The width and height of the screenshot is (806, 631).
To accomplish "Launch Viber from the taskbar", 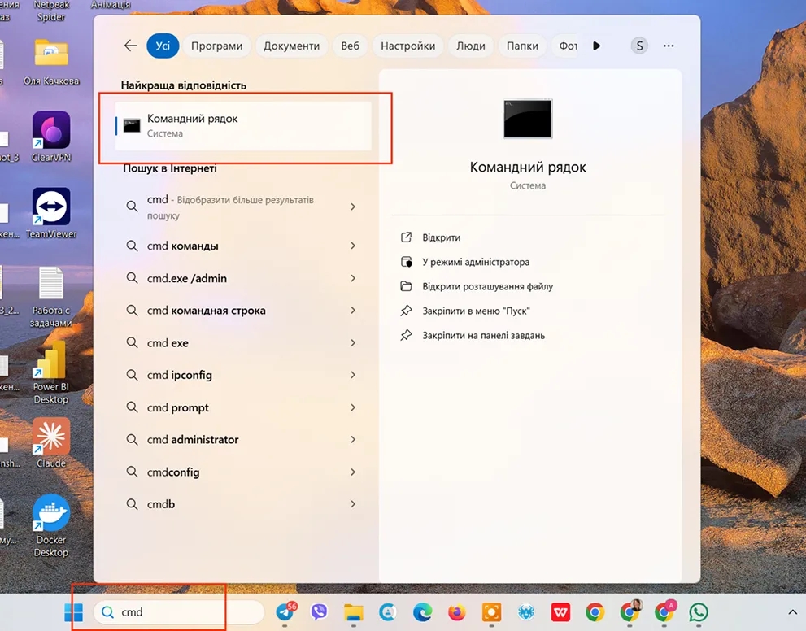I will tap(319, 611).
